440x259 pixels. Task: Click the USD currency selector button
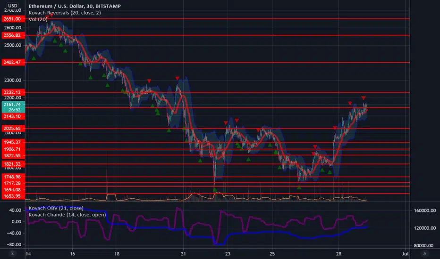click(x=12, y=6)
